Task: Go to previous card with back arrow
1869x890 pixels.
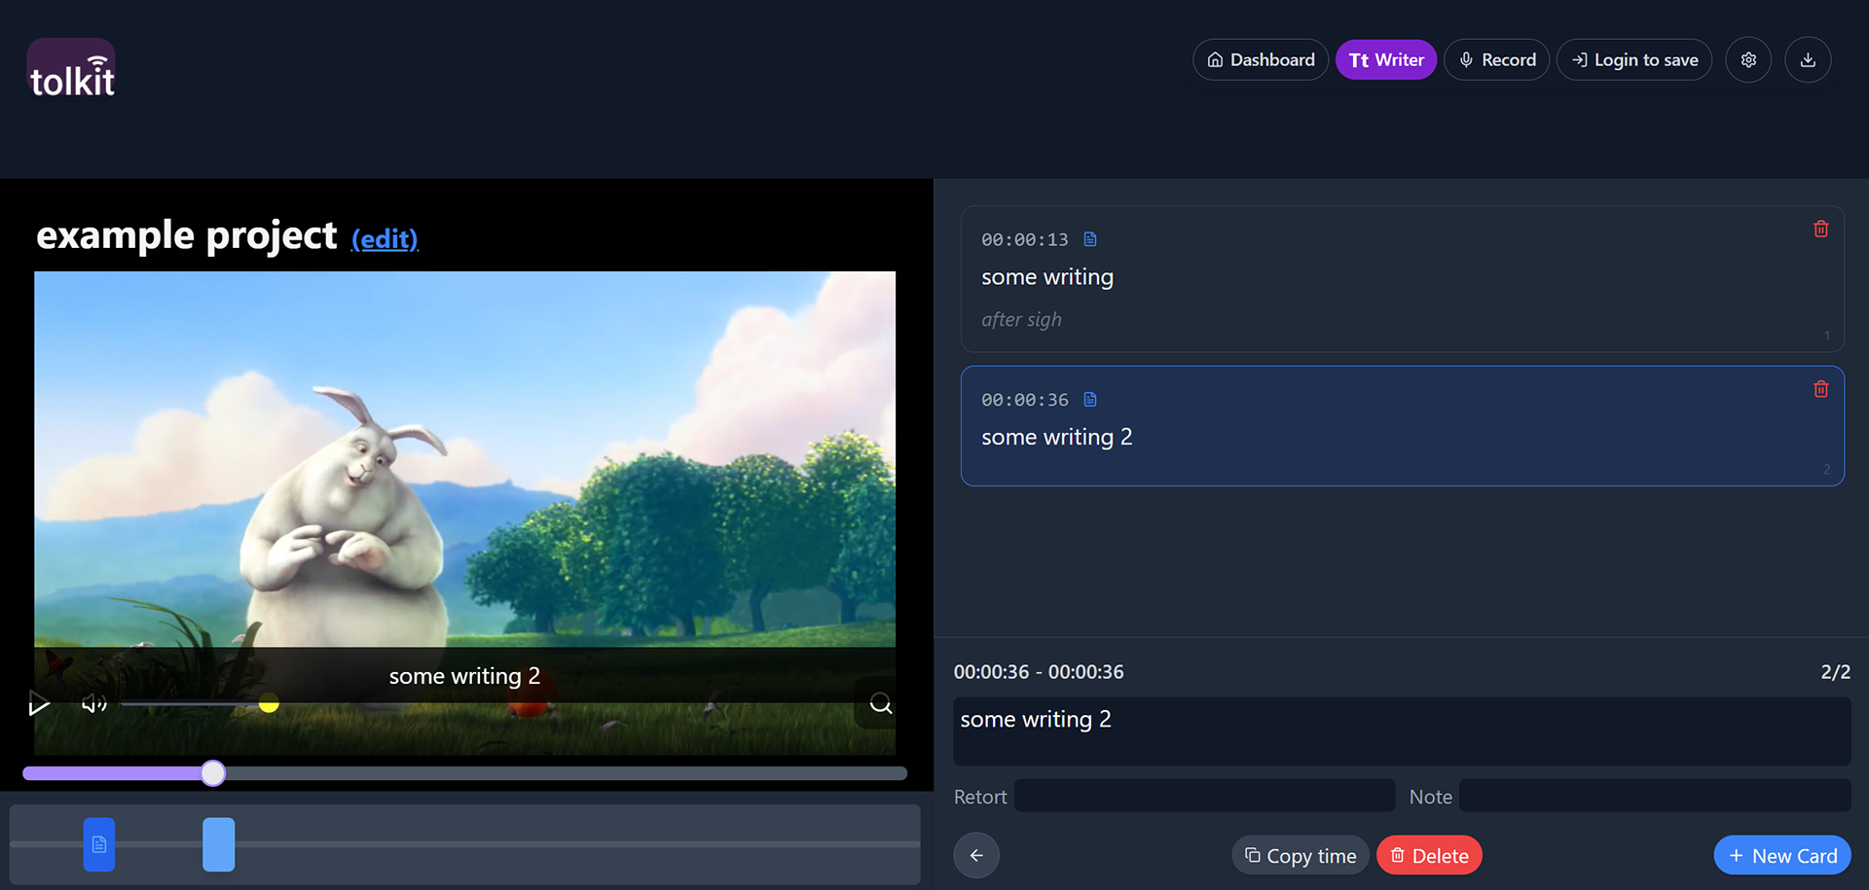Action: click(x=976, y=856)
